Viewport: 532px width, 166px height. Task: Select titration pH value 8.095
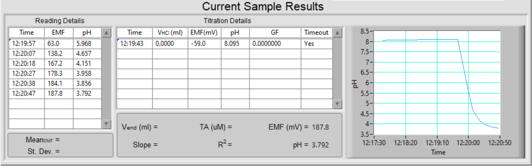click(x=235, y=44)
